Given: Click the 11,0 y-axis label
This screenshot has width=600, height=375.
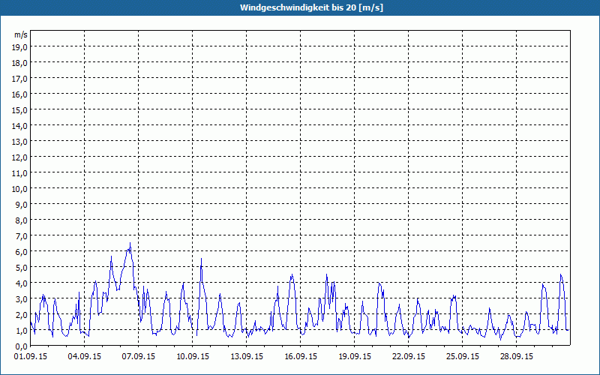Looking at the screenshot, I should (19, 173).
